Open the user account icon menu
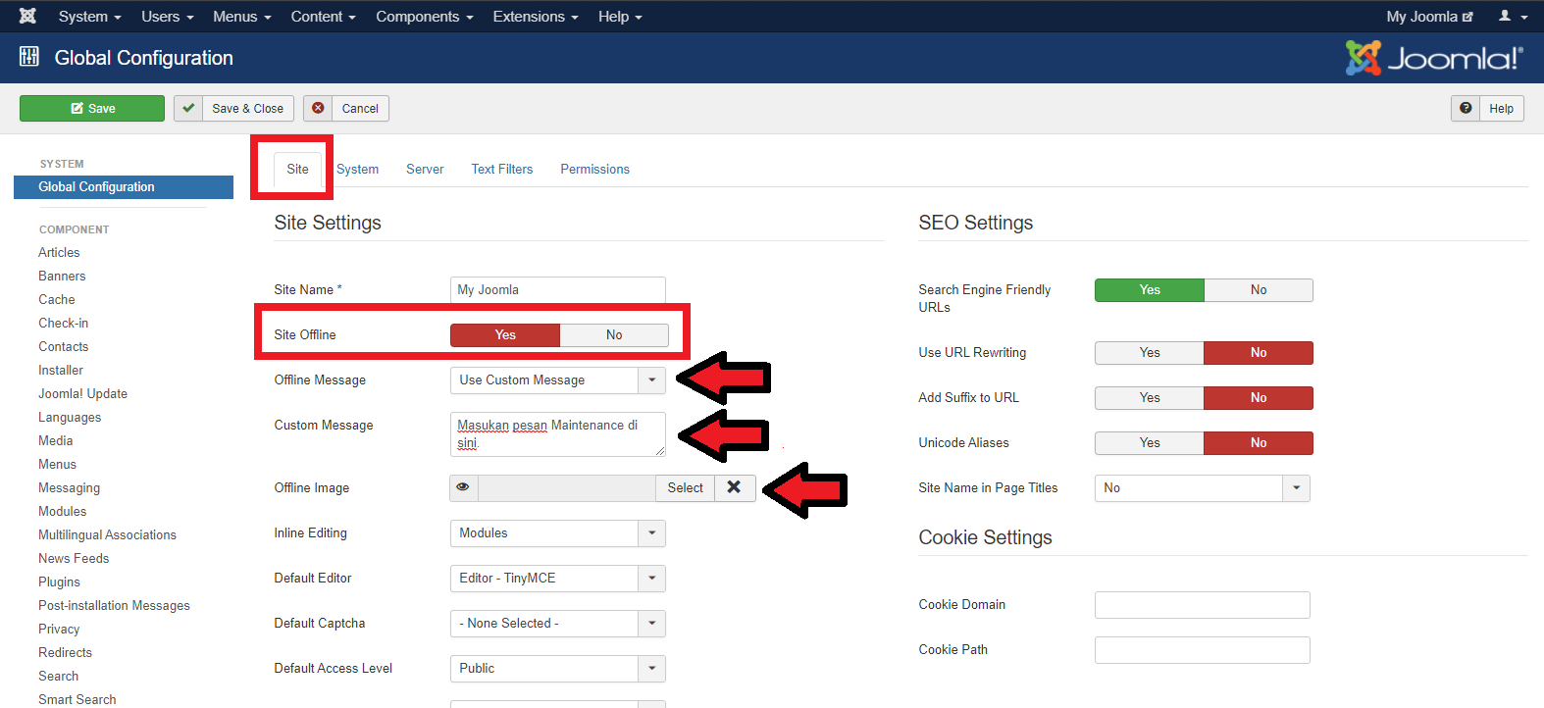1544x708 pixels. (1512, 17)
